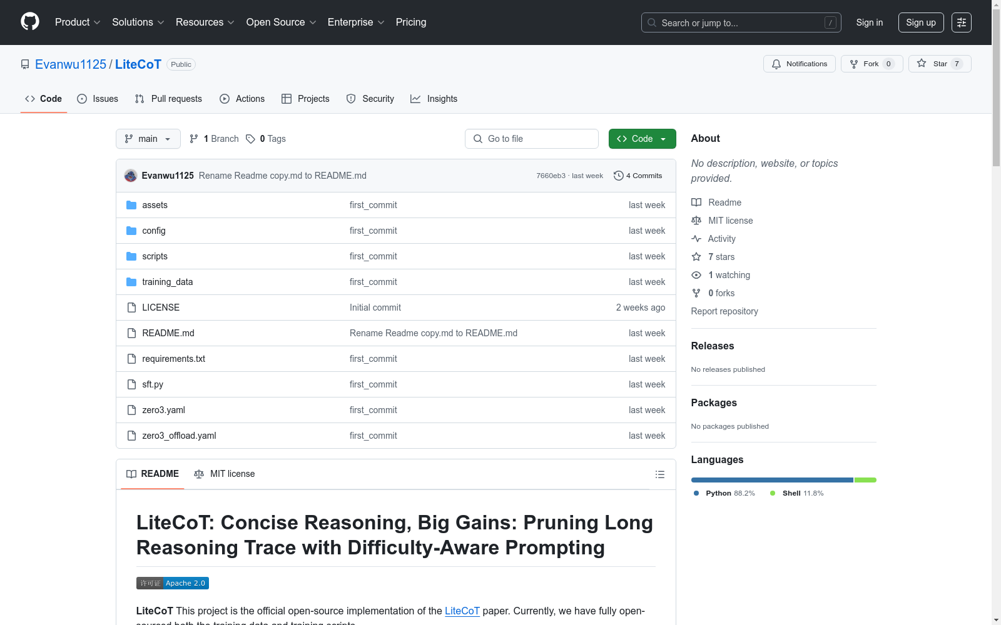Click Evanwu1125 avatar in commit row
The height and width of the screenshot is (625, 1001).
pyautogui.click(x=131, y=176)
